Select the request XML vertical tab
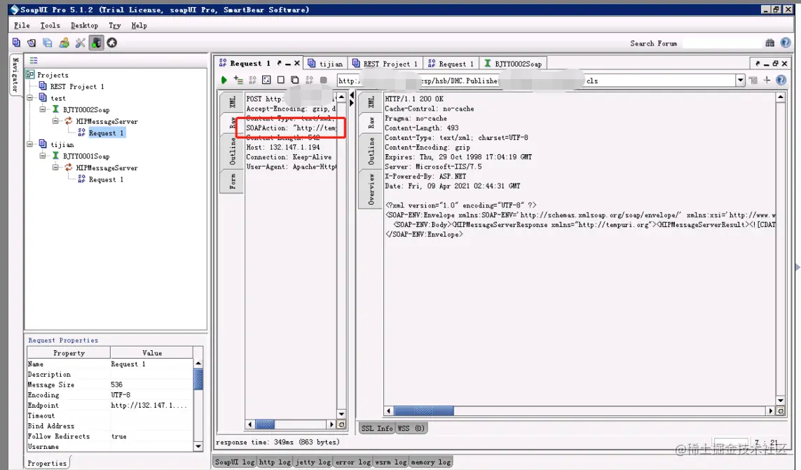This screenshot has height=470, width=801. tap(232, 102)
